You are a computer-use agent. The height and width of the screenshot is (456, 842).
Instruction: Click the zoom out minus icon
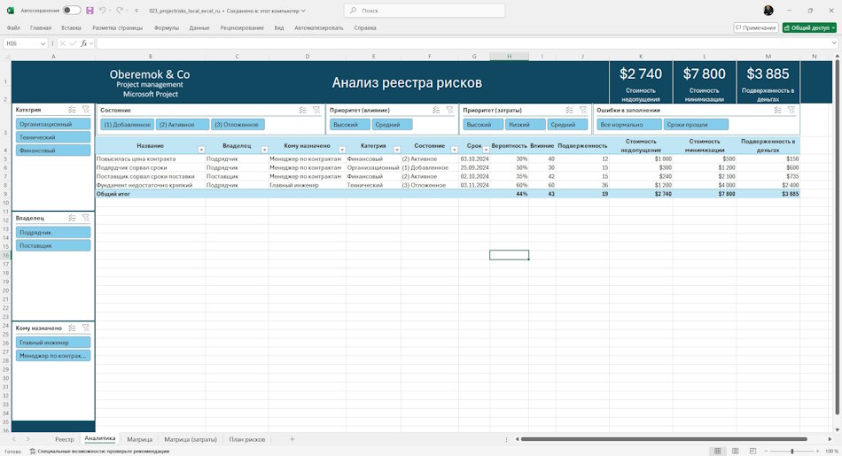tap(767, 452)
